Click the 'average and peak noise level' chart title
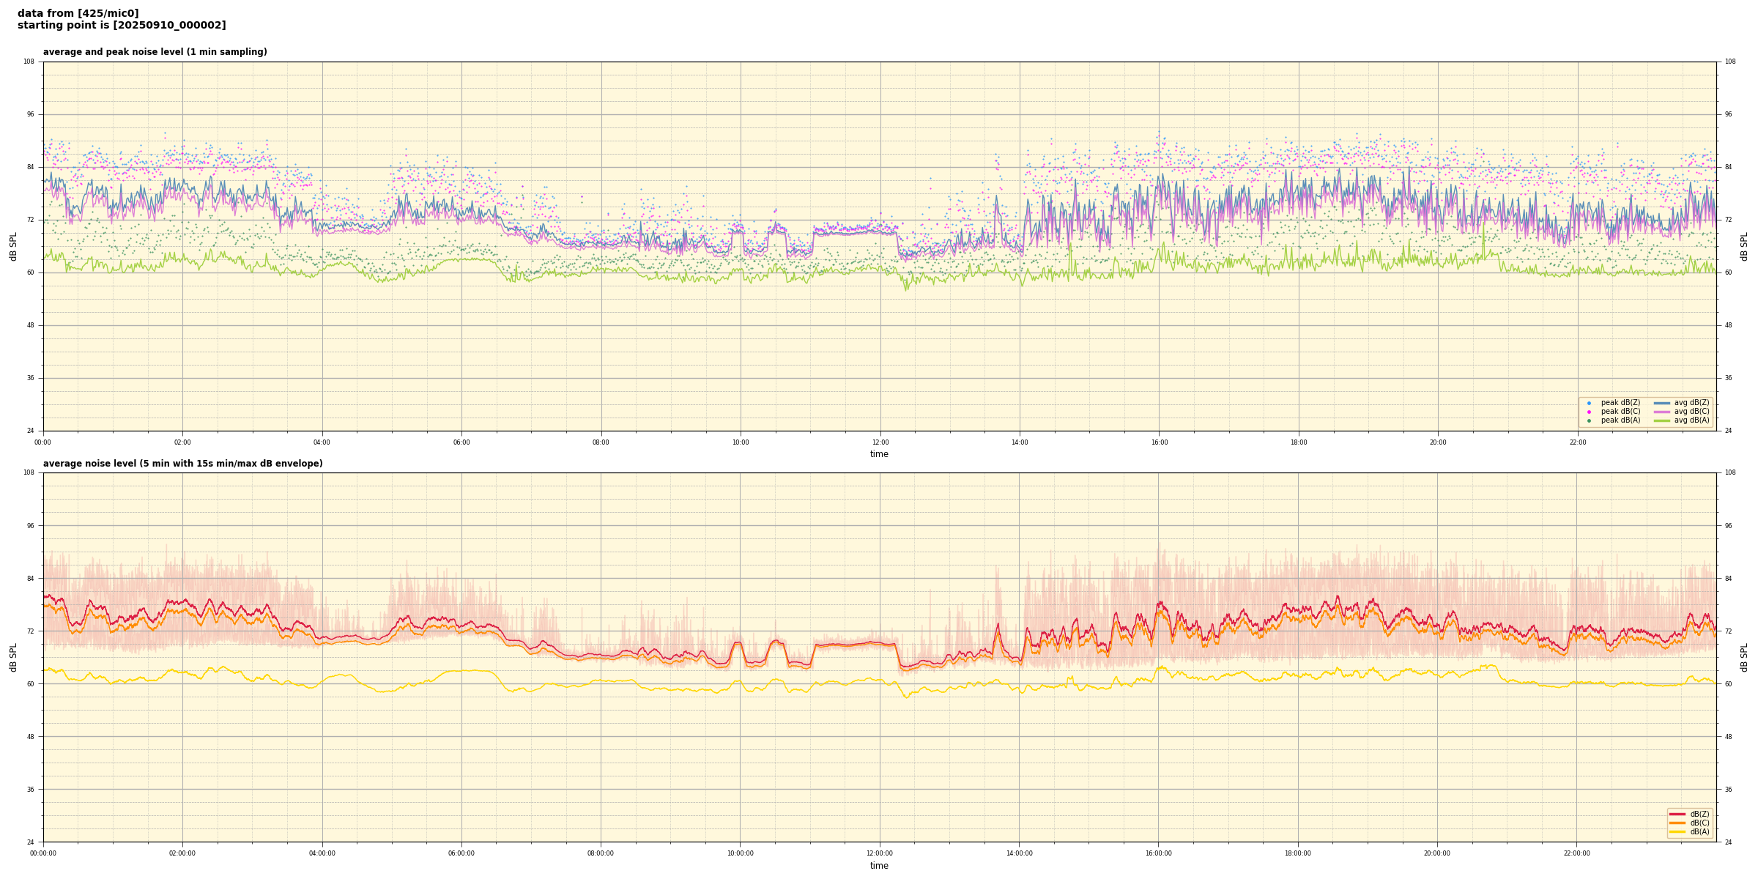 pyautogui.click(x=155, y=52)
